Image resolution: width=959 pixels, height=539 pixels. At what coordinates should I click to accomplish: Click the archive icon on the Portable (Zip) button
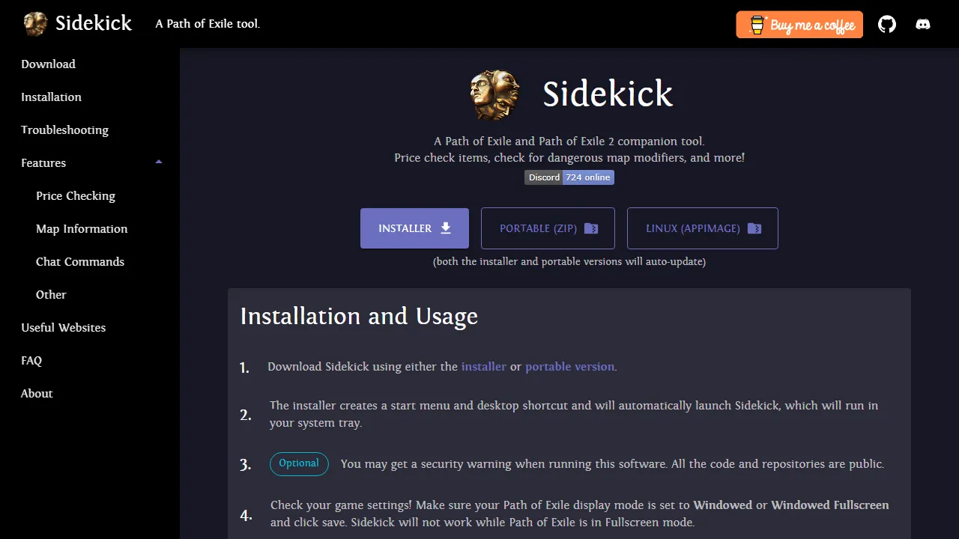pos(593,228)
